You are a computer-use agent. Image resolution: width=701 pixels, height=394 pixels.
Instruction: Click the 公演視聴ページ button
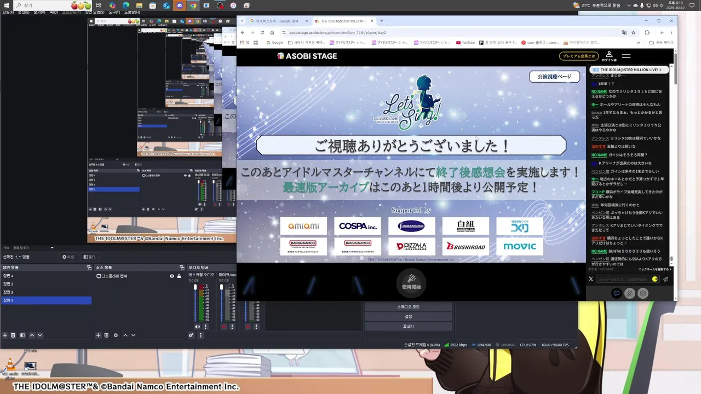[x=554, y=77]
